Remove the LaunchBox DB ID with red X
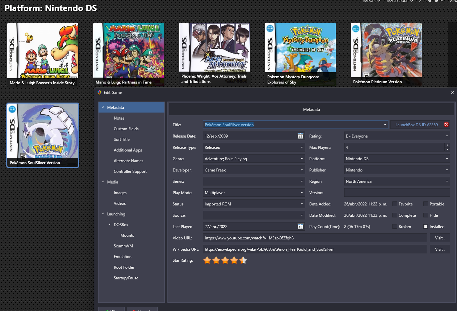 point(446,125)
